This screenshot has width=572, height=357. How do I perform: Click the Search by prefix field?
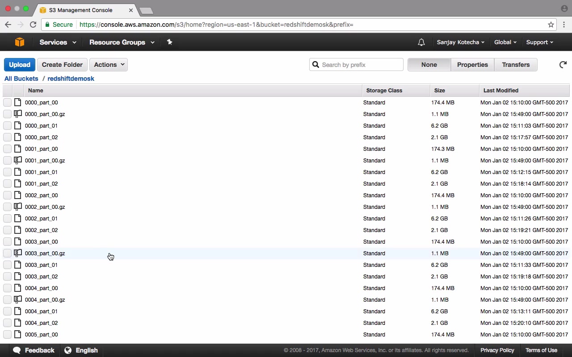pyautogui.click(x=356, y=65)
